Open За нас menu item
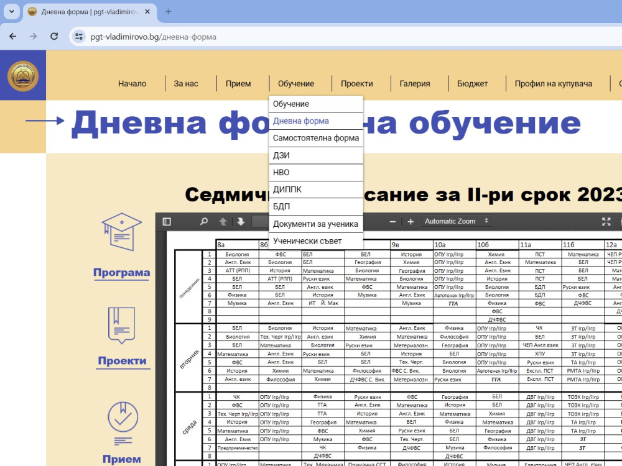 185,84
